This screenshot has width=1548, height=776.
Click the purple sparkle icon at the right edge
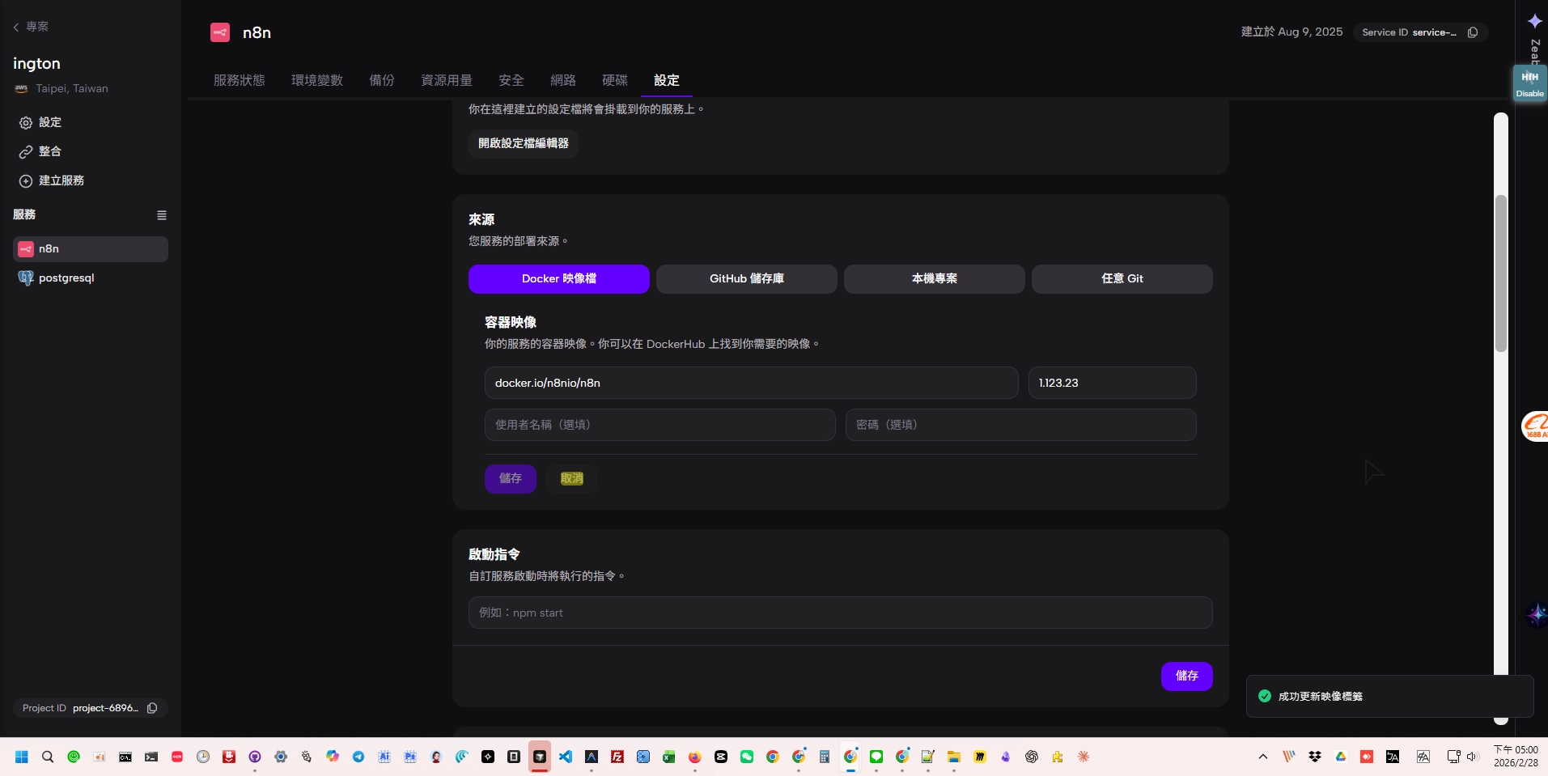pos(1537,614)
